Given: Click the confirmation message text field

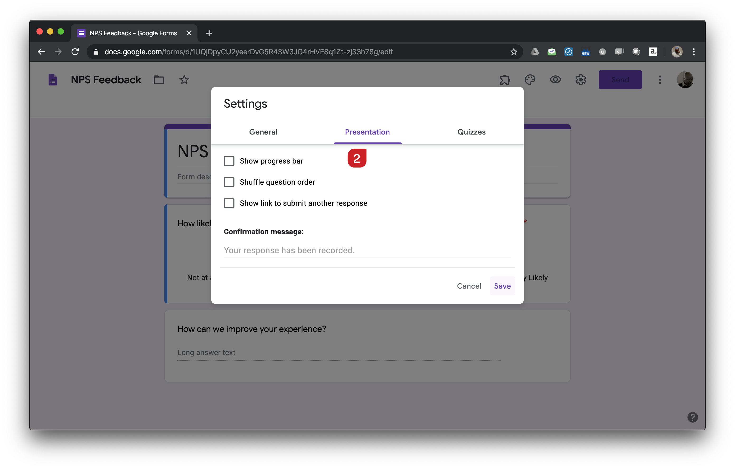Looking at the screenshot, I should tap(367, 250).
